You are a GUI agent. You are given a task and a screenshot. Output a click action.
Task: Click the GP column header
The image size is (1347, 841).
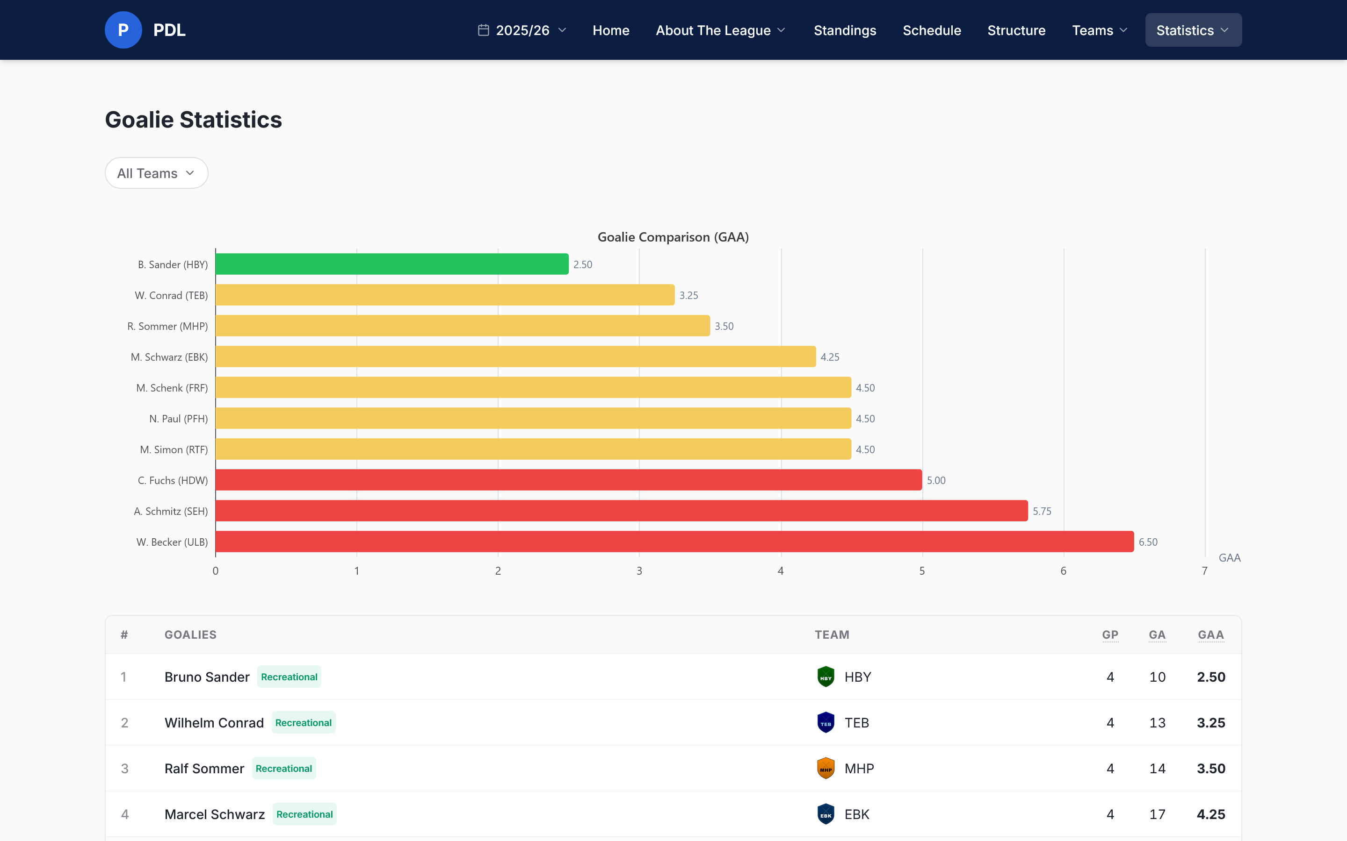(1110, 634)
